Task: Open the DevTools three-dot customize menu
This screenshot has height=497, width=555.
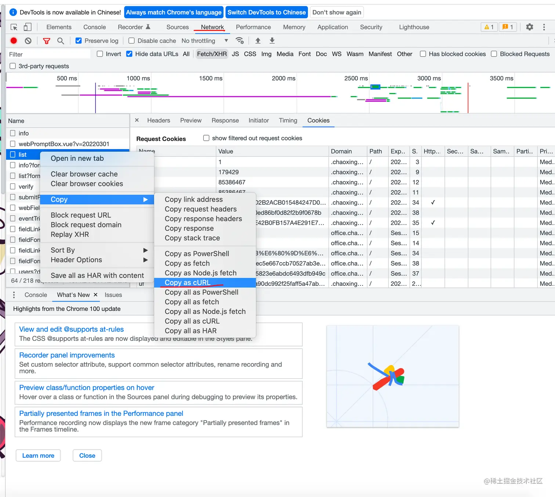Action: [x=544, y=27]
